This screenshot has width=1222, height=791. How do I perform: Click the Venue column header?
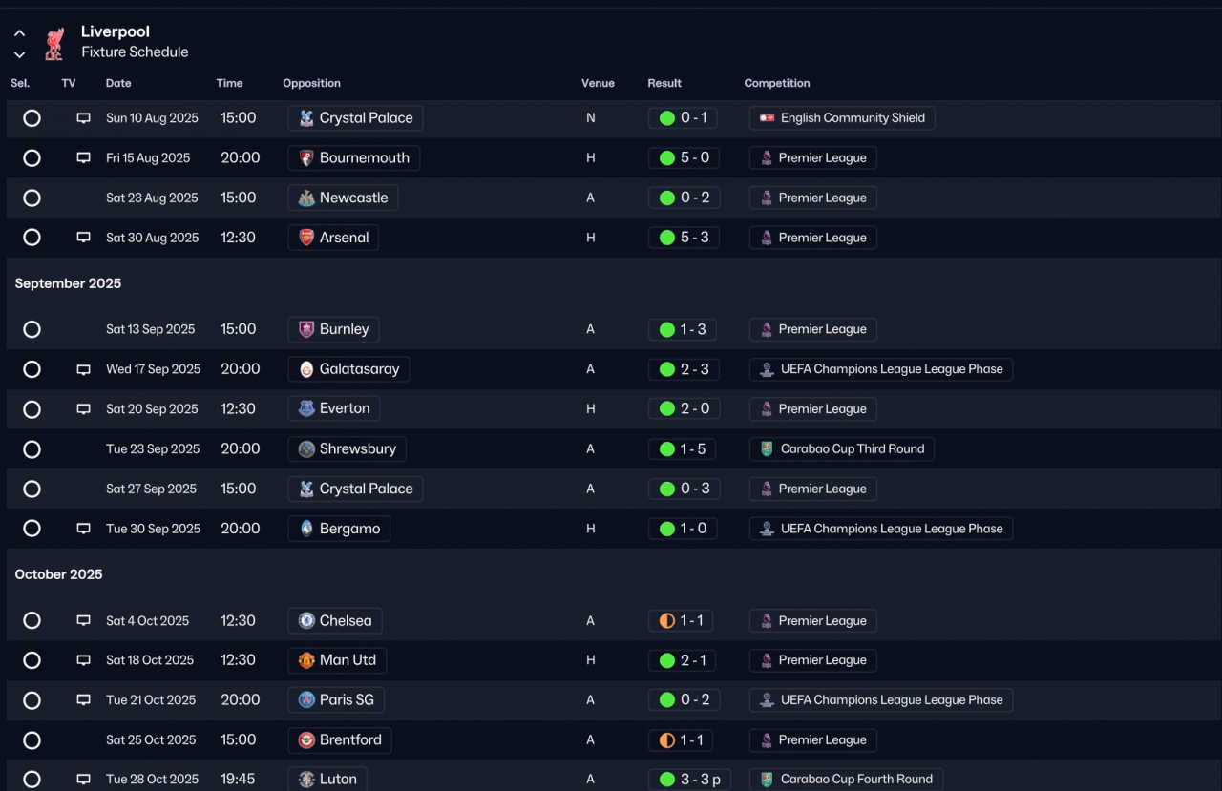598,83
